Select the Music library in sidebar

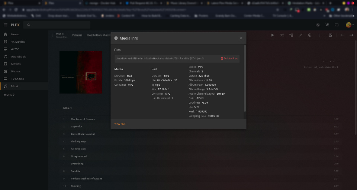24,86
